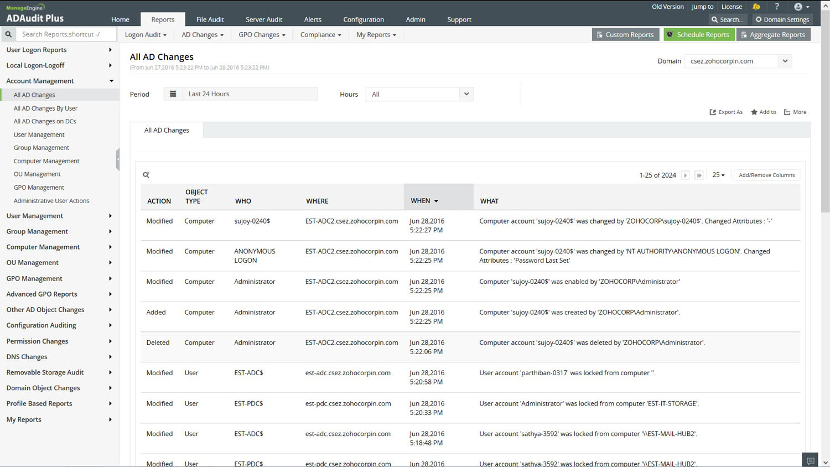This screenshot has height=467, width=830.
Task: Click the Search Reports input field
Action: tap(65, 34)
